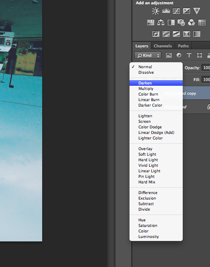Add a Color Lookup adjustment
210x267 pixels.
tap(202, 23)
